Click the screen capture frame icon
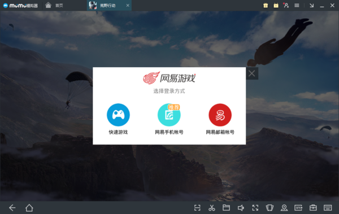The image size is (339, 214). [197, 208]
